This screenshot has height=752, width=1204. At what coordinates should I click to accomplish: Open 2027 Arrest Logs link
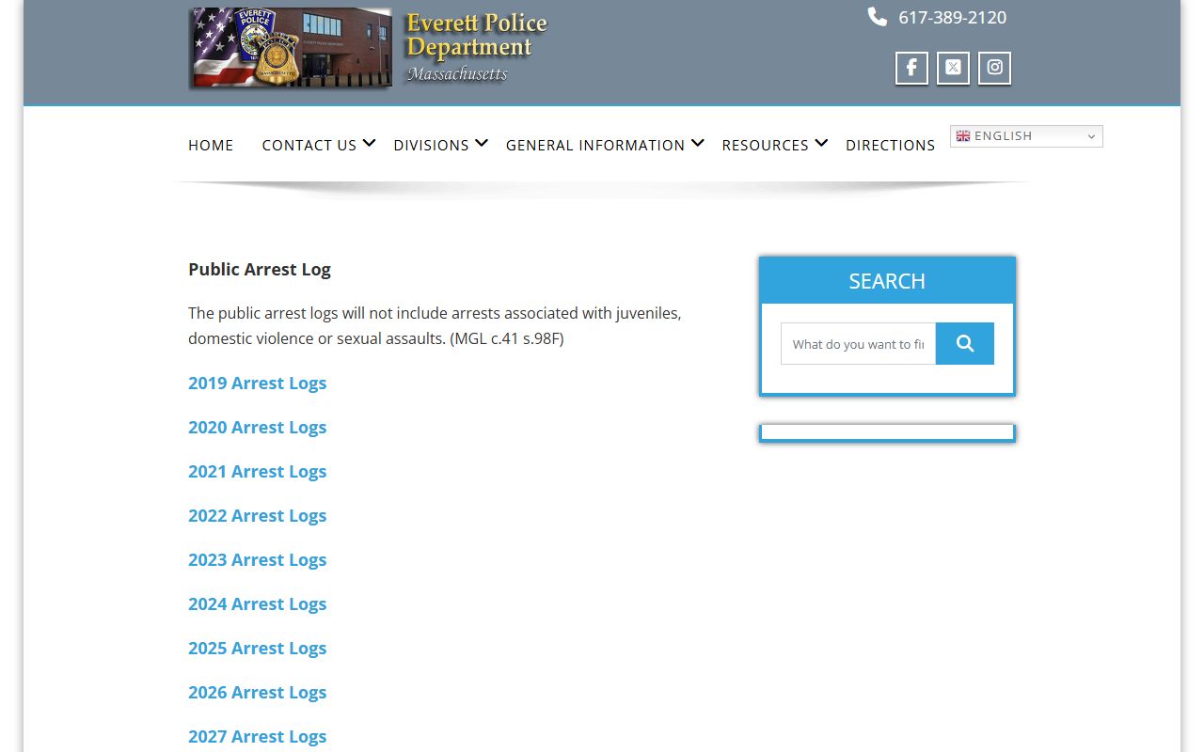257,736
